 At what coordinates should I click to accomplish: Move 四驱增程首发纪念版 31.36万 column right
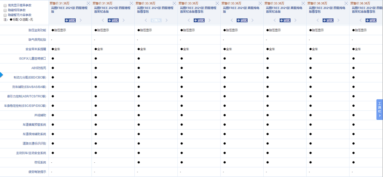[124, 20]
